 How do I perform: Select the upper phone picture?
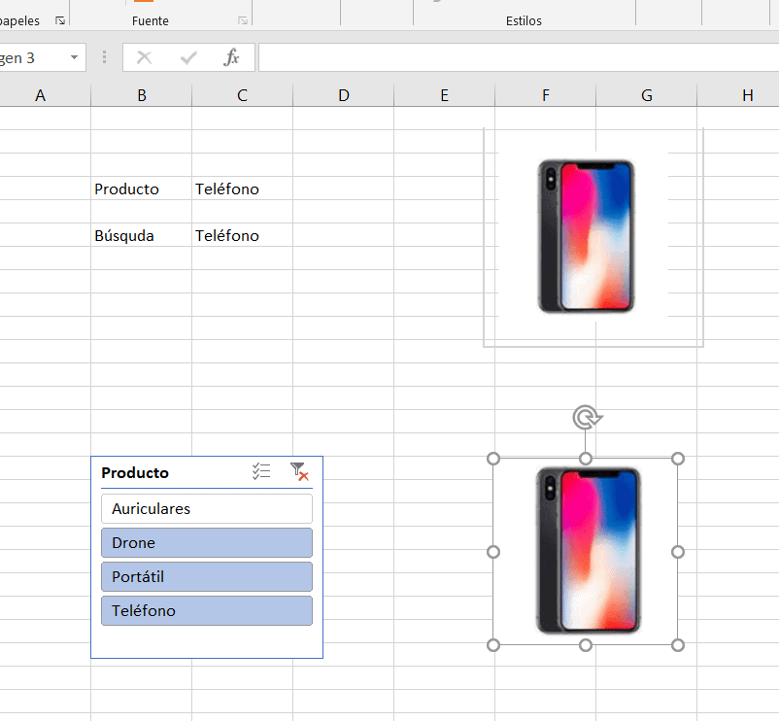pos(587,236)
